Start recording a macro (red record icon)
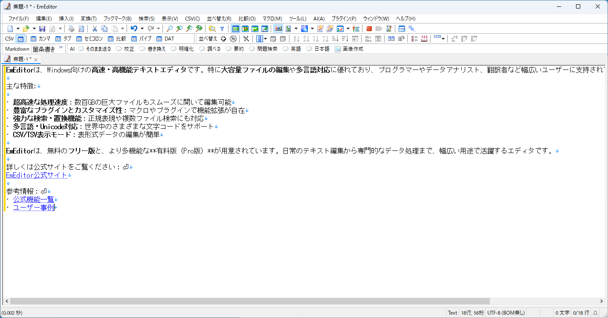Screen dimensions: 608x318 tap(369, 29)
